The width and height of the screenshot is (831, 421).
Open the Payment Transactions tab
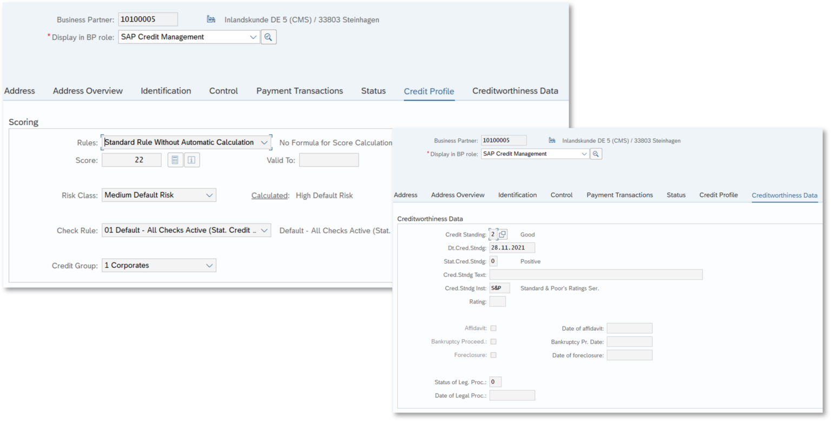coord(299,90)
